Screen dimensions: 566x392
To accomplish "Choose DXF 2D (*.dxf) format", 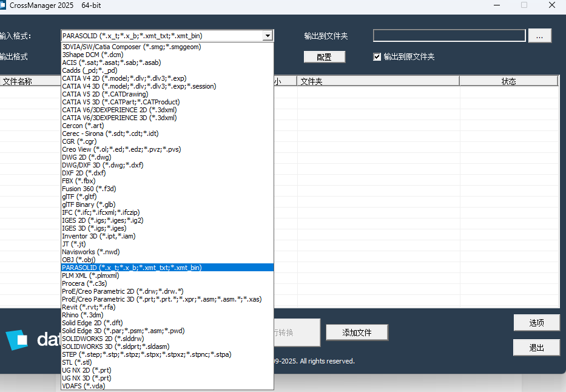I will pyautogui.click(x=167, y=174).
